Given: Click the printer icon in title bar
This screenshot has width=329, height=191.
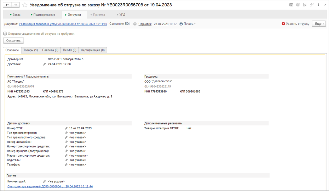Looking at the screenshot, I should coord(298,5).
